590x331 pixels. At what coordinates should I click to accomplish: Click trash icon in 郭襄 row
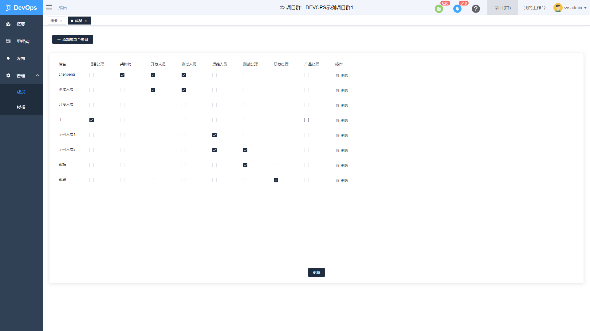337,181
